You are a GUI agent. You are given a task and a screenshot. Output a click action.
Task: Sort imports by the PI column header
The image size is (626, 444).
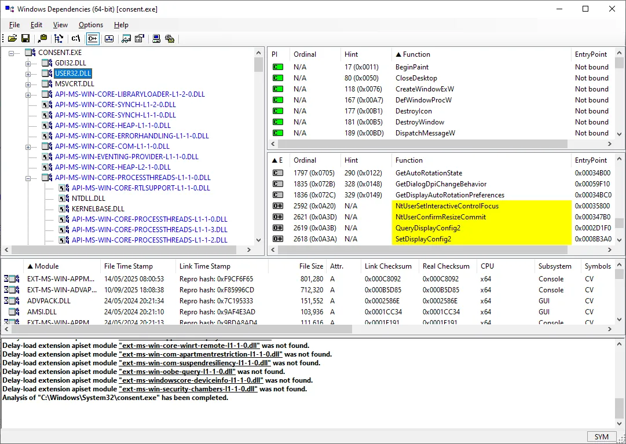point(279,54)
